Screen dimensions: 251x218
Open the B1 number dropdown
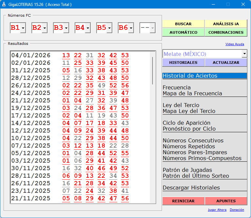coord(23,28)
